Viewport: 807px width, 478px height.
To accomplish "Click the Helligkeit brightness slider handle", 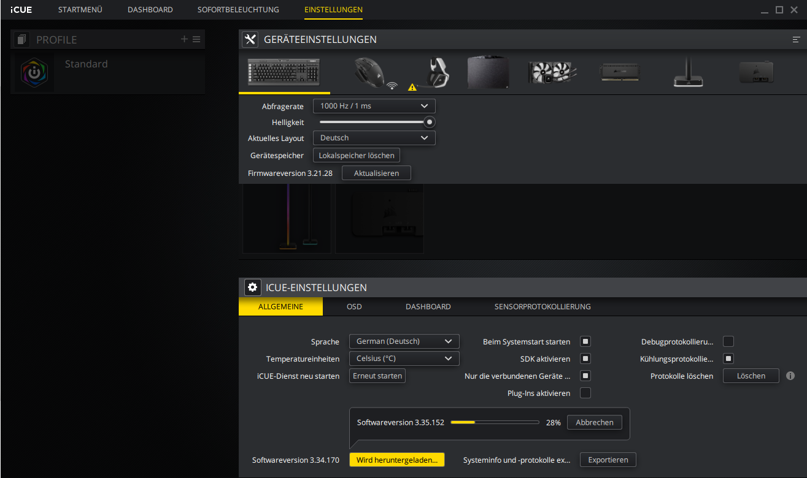I will [x=430, y=122].
